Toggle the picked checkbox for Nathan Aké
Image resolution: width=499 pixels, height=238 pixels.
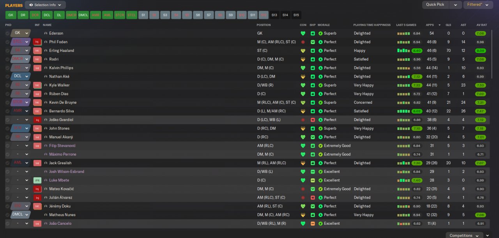point(7,76)
